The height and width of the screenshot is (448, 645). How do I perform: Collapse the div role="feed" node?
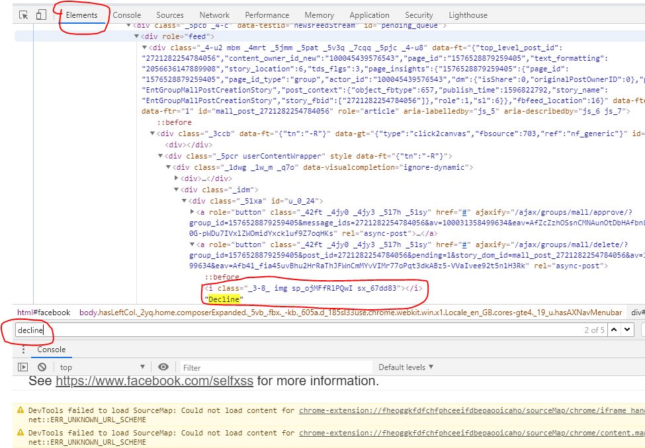[x=136, y=36]
